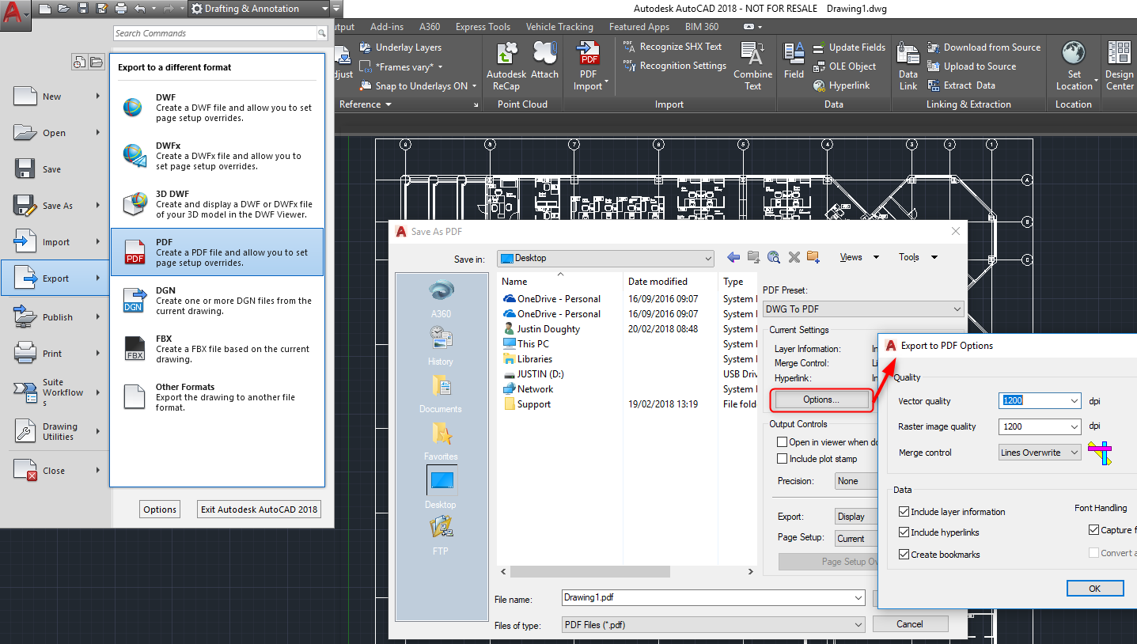Image resolution: width=1137 pixels, height=644 pixels.
Task: Click Recognize SHX Text
Action: click(682, 47)
